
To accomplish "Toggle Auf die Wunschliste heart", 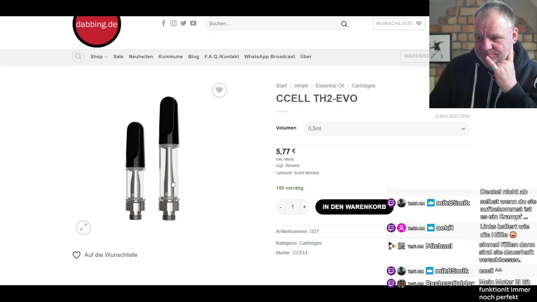I will coord(76,255).
